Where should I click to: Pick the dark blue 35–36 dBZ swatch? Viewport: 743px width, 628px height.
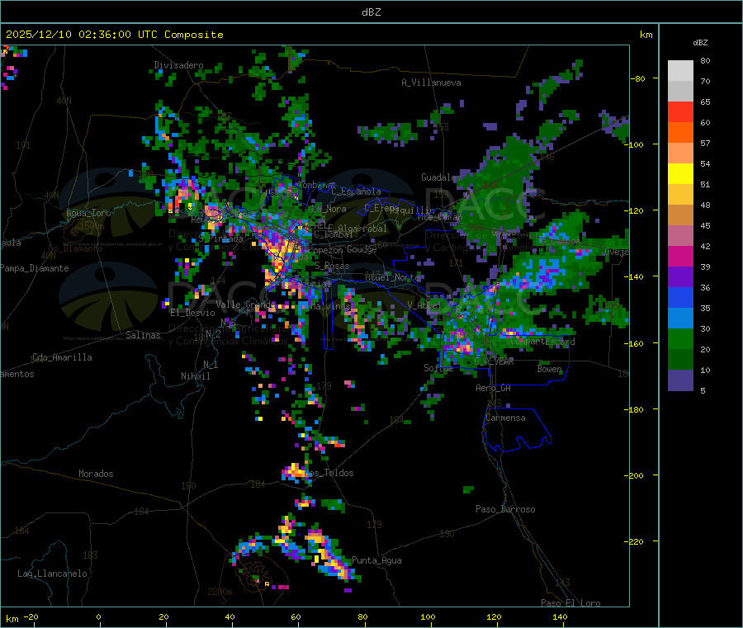pos(680,297)
